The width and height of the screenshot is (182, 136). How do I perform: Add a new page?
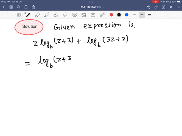163,7
